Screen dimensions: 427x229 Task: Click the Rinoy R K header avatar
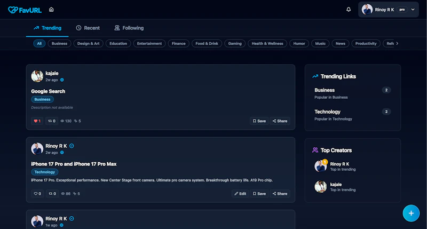click(367, 10)
